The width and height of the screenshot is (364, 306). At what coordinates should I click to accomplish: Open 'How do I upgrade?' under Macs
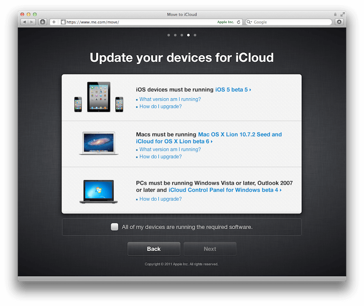point(161,156)
